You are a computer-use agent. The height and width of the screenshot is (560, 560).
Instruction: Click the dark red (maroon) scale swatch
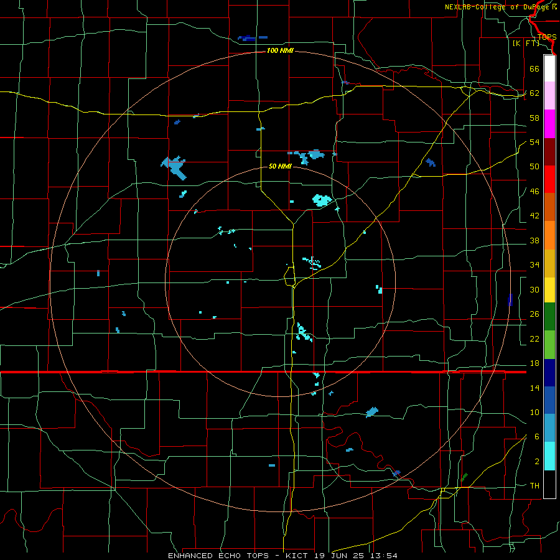click(x=549, y=152)
